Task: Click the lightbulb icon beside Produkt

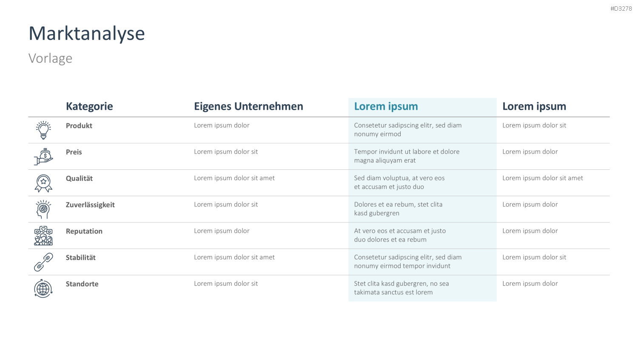Action: (x=43, y=130)
